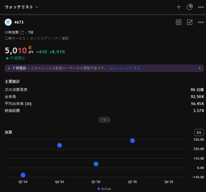Open the symbol's three-dot more menu
206x192 pixels.
pos(201,22)
